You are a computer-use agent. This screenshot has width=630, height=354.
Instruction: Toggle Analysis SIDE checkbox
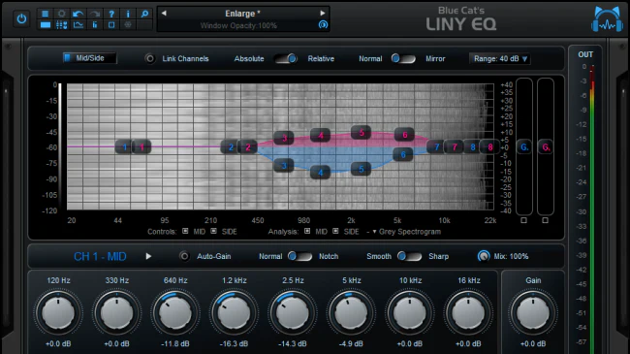point(335,231)
